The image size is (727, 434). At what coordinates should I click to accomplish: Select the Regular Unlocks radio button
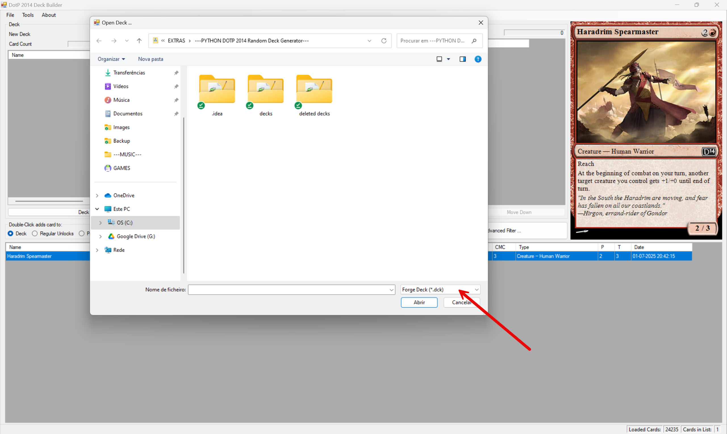[35, 233]
